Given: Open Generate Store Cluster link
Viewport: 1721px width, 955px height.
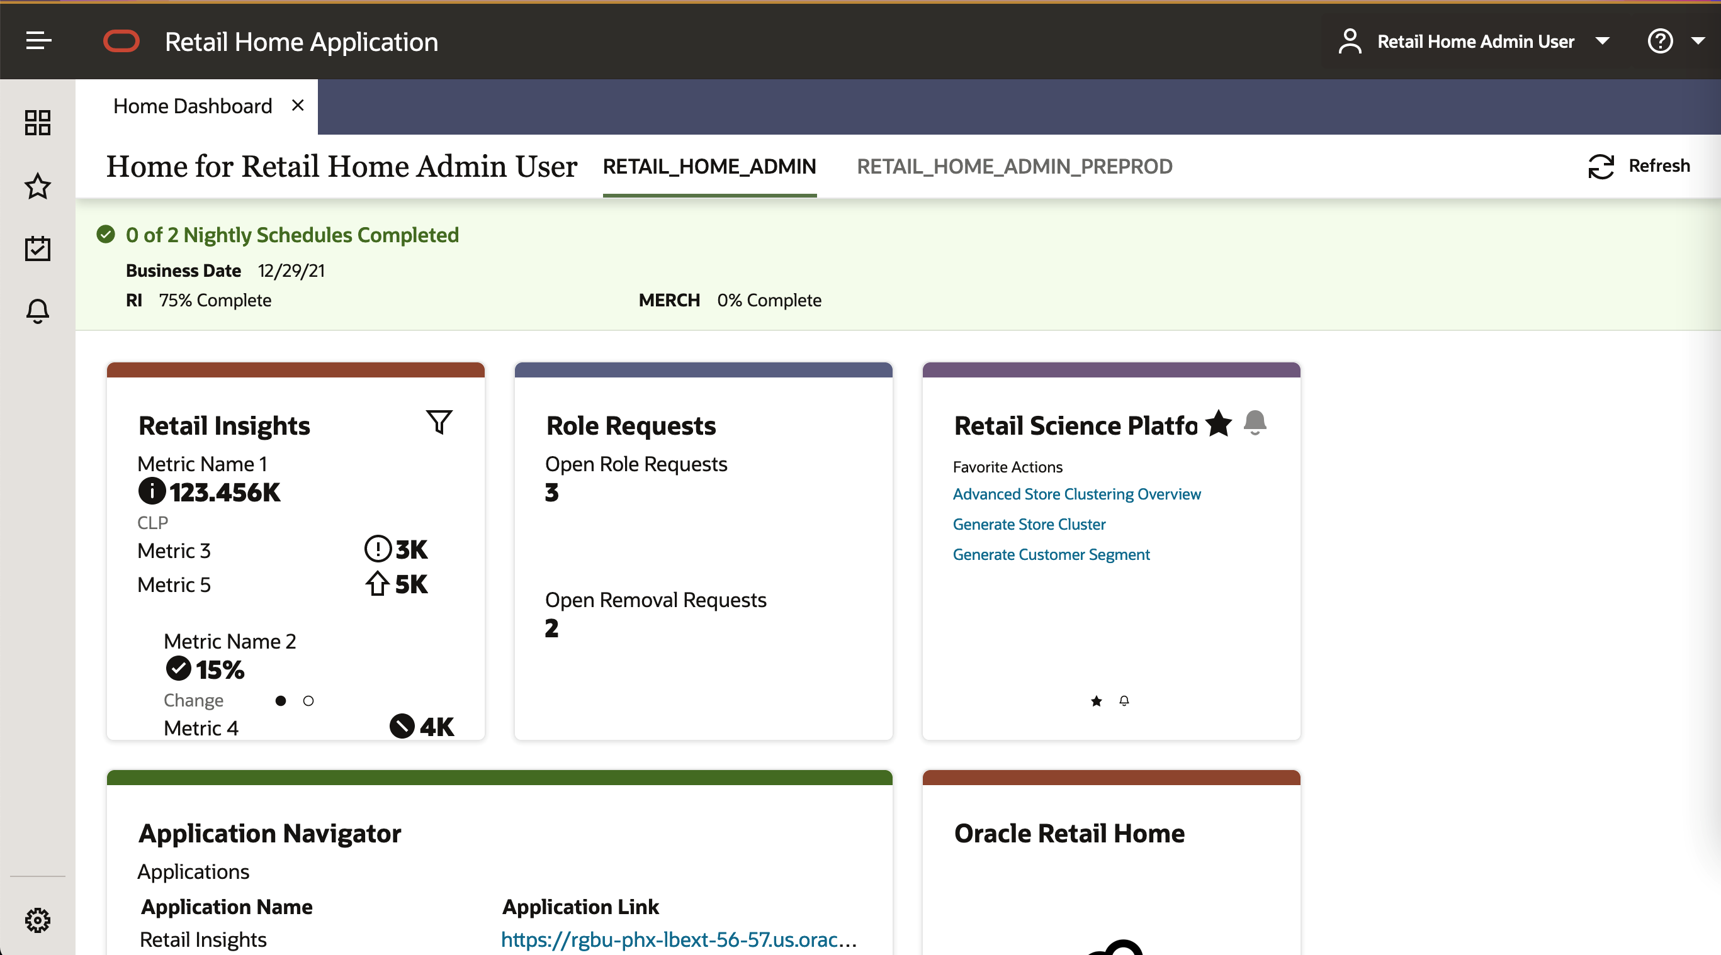Looking at the screenshot, I should [x=1029, y=524].
